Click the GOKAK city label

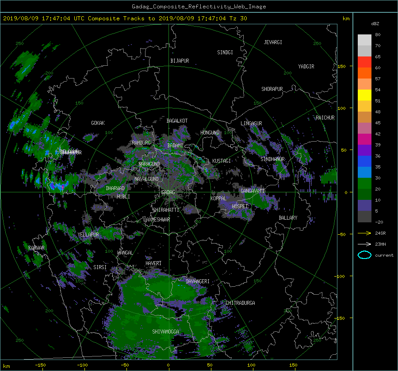point(98,123)
